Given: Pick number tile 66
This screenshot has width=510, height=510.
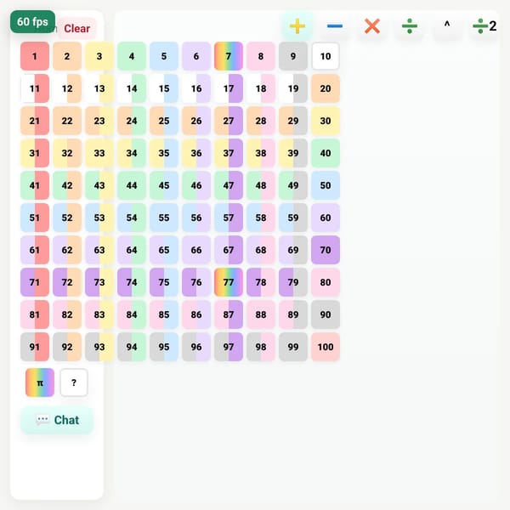Looking at the screenshot, I should click(196, 250).
